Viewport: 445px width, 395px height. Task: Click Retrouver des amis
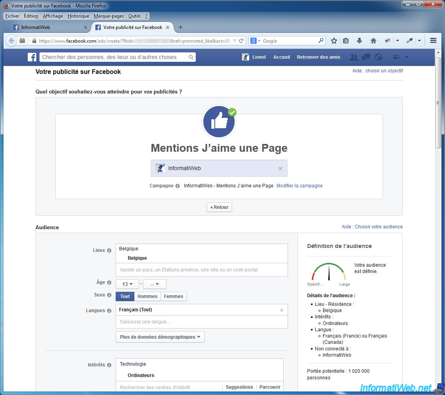[x=318, y=57]
